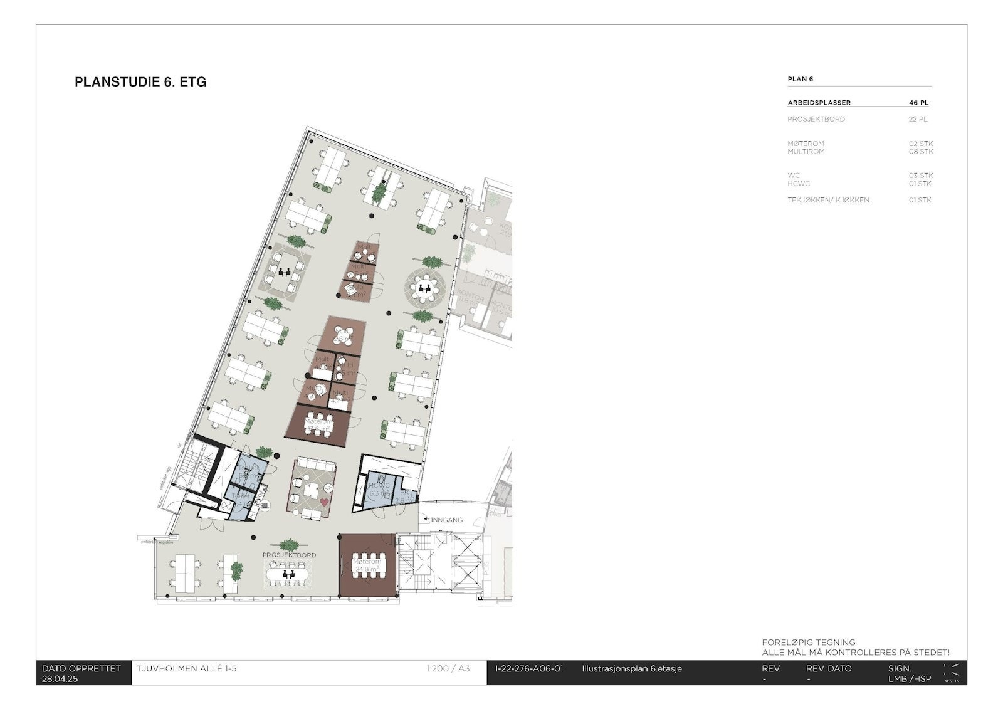
Task: Select the PLANSTUDIE 6. ETG heading
Action: click(x=140, y=82)
